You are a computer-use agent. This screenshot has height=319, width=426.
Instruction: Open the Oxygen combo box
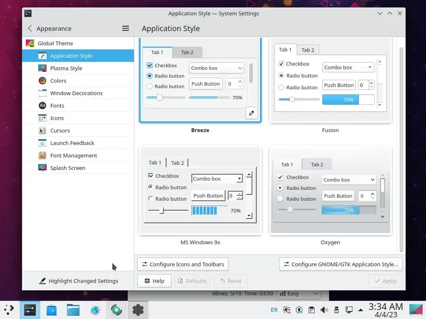349,179
